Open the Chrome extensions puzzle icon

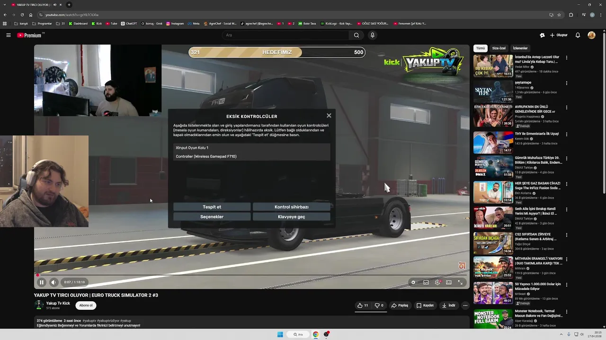[x=571, y=15]
